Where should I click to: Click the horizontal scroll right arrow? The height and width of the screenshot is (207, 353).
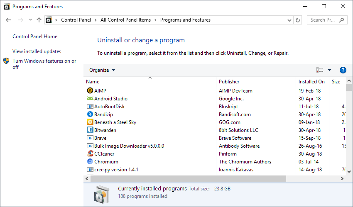click(342, 179)
